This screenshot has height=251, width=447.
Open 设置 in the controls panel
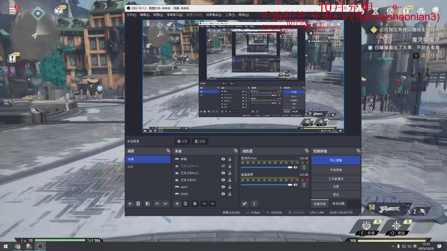(336, 187)
